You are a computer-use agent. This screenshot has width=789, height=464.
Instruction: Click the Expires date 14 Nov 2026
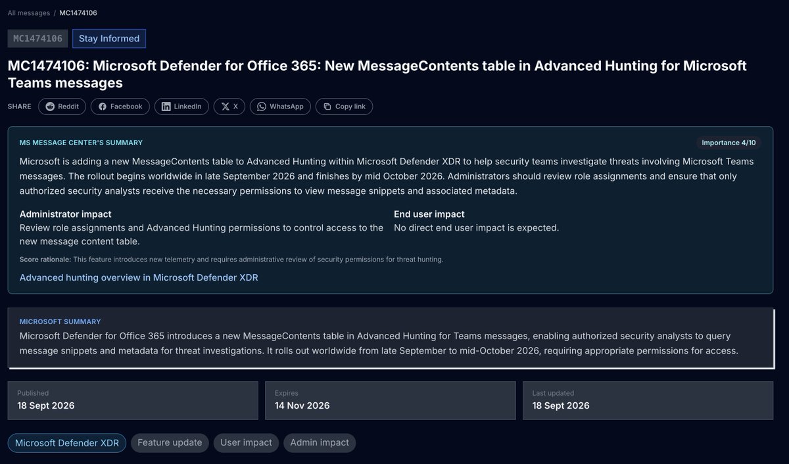[302, 406]
